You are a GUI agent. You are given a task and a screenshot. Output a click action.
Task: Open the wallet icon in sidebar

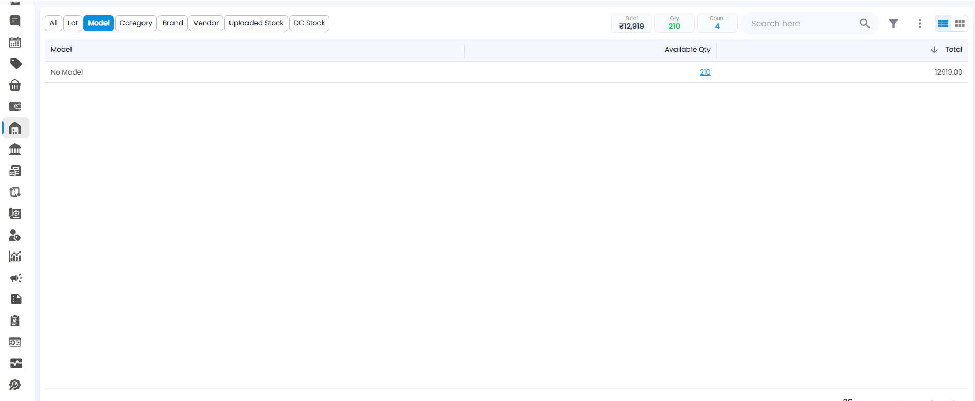click(15, 106)
